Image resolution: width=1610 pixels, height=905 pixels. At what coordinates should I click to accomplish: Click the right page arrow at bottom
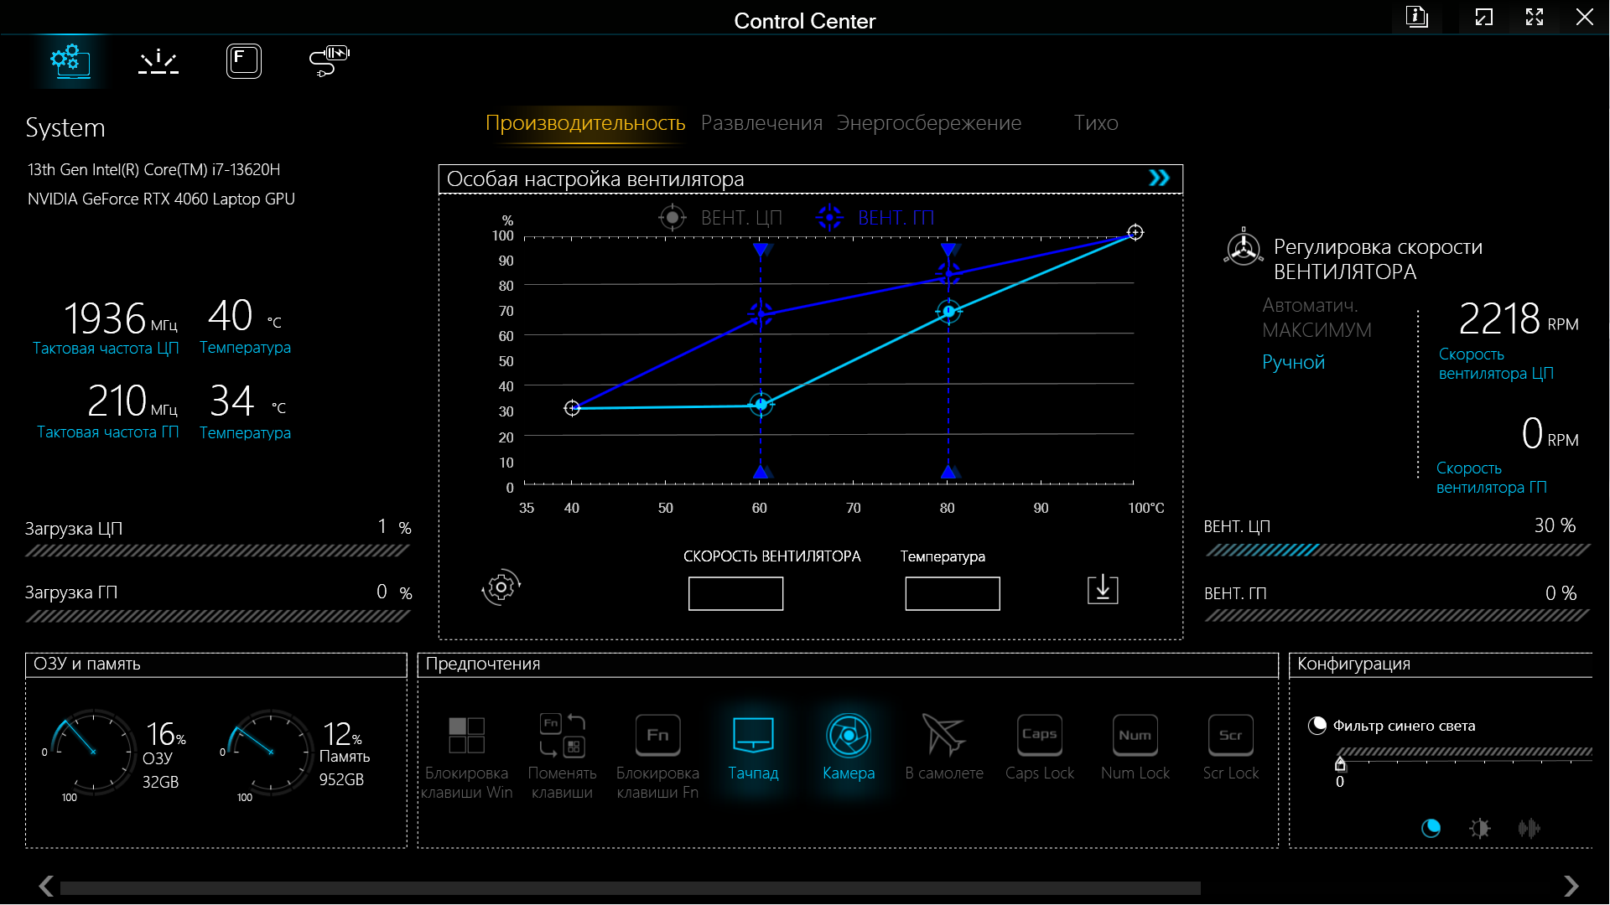pyautogui.click(x=1571, y=886)
